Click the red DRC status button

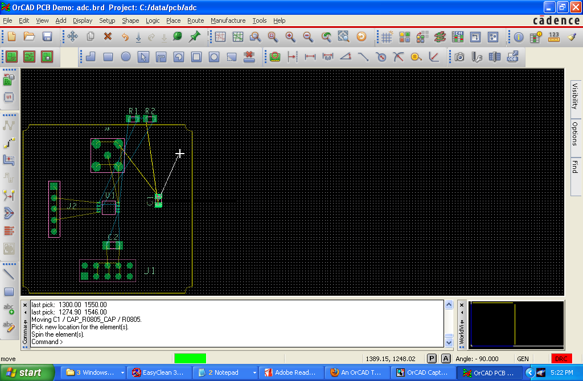(x=561, y=359)
